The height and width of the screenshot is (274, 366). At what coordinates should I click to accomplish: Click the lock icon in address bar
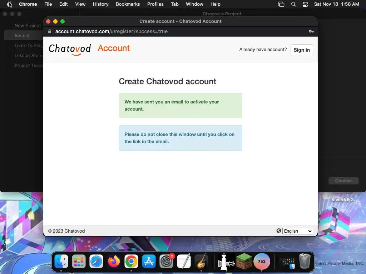(x=49, y=31)
